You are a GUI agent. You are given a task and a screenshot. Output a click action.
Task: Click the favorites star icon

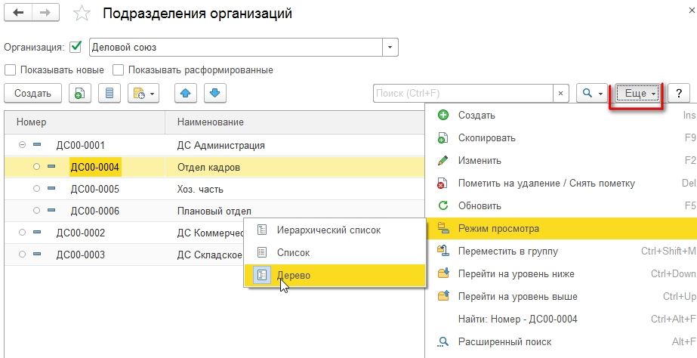pos(82,14)
